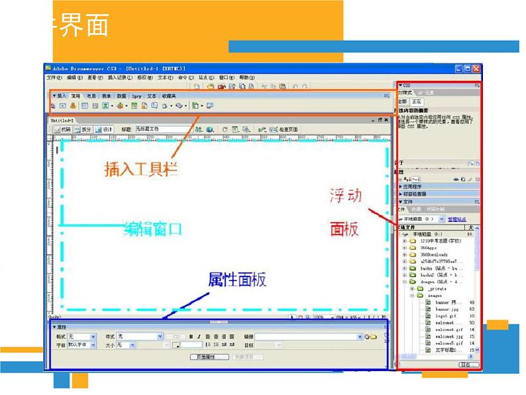Collapse the 属性 properties panel triangle
Image resolution: width=526 pixels, height=395 pixels.
point(54,327)
